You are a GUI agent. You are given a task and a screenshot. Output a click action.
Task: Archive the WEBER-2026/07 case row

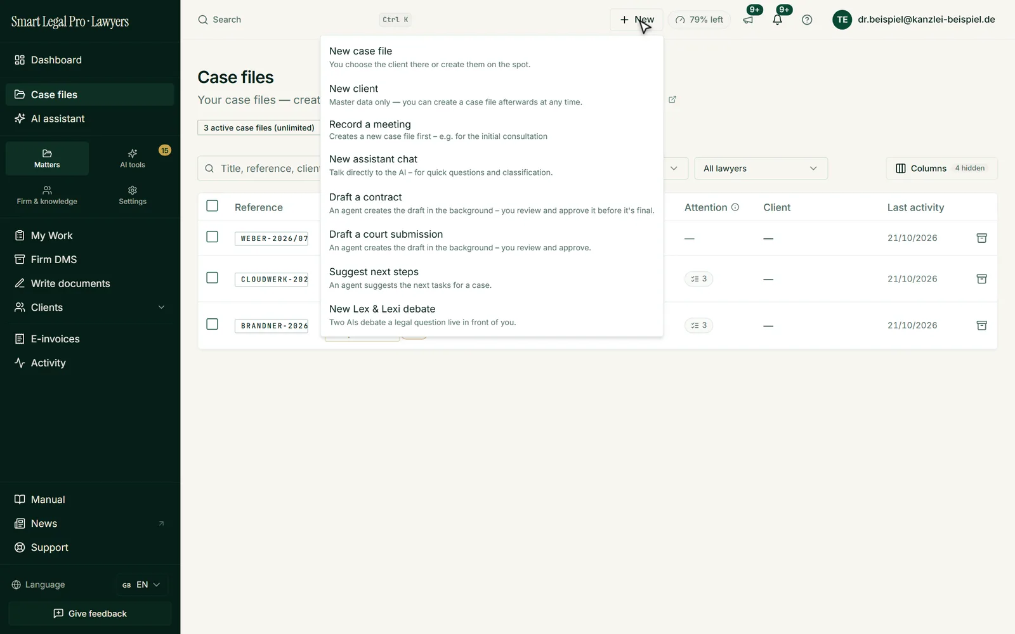tap(981, 238)
